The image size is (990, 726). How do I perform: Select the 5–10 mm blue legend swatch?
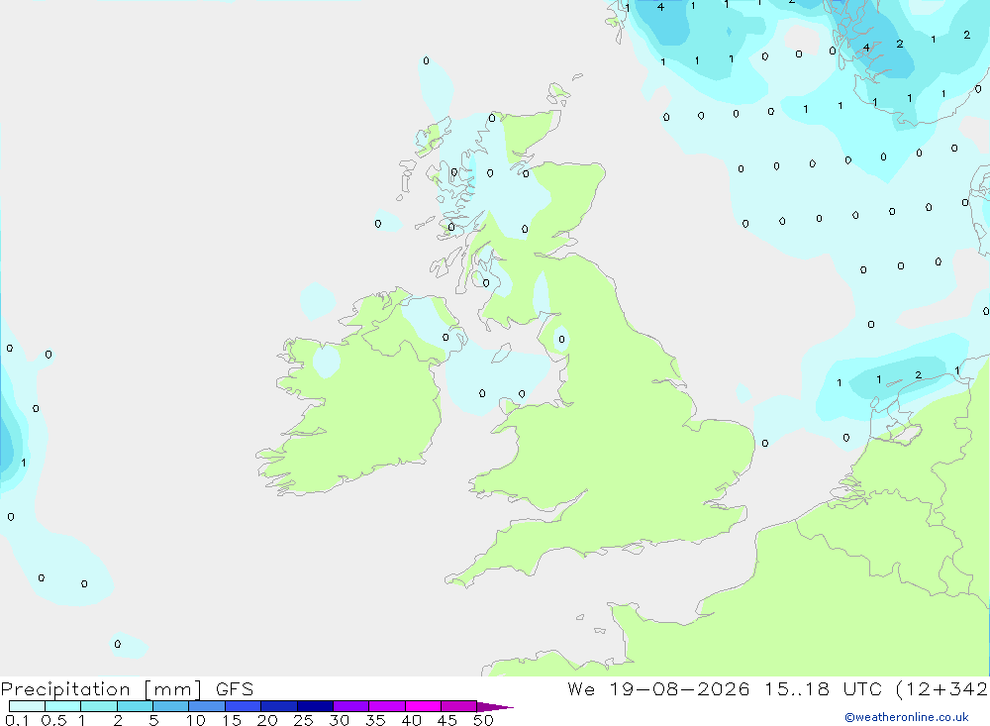[x=170, y=706]
